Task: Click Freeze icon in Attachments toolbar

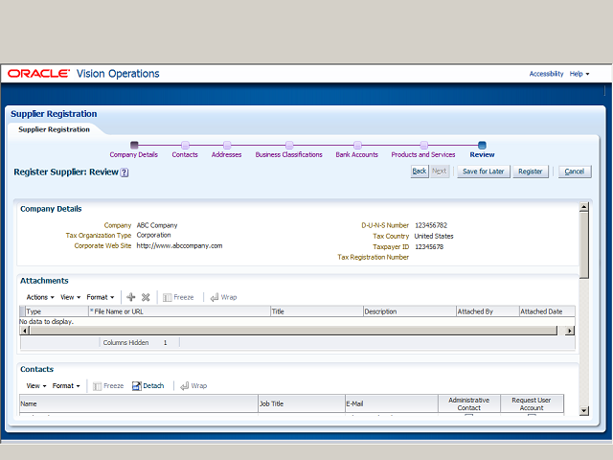Action: [168, 298]
